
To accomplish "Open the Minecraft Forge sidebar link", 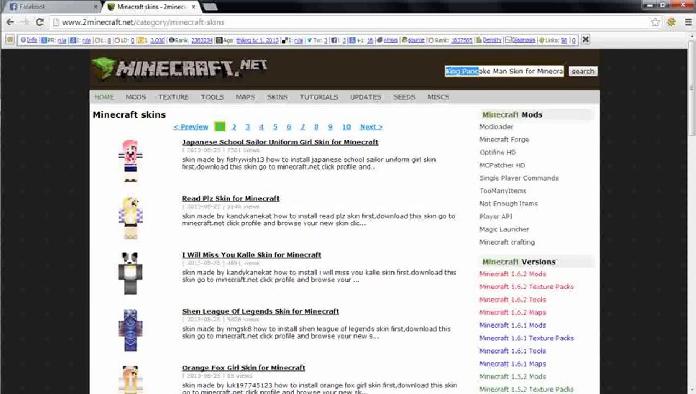I will click(504, 140).
